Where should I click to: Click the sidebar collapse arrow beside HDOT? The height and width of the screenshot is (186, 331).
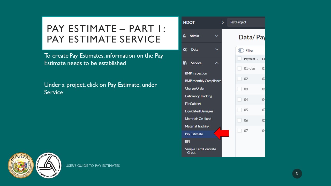tap(223, 22)
